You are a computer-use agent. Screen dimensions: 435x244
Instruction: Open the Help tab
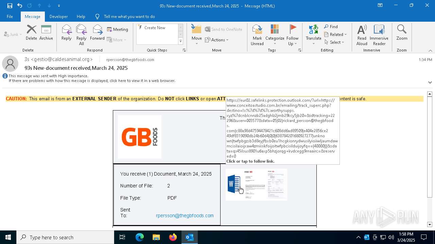[x=81, y=17]
